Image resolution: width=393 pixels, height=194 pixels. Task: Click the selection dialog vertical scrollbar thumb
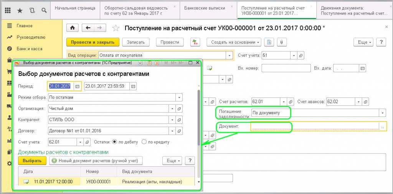199,117
